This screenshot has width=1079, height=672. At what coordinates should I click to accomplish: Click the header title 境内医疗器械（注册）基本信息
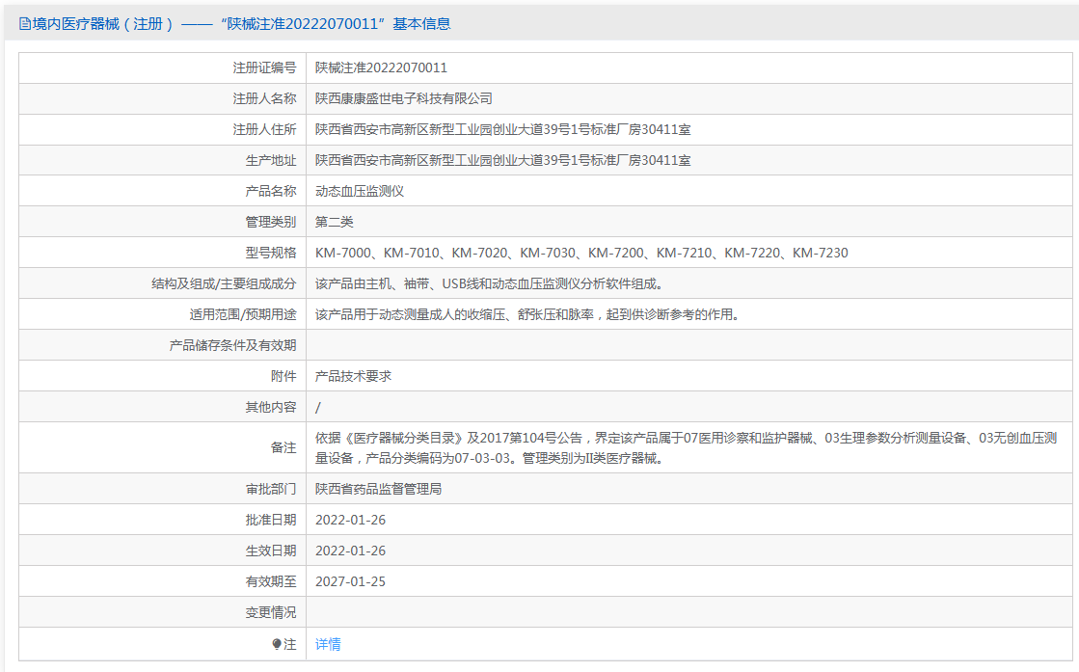pyautogui.click(x=234, y=24)
